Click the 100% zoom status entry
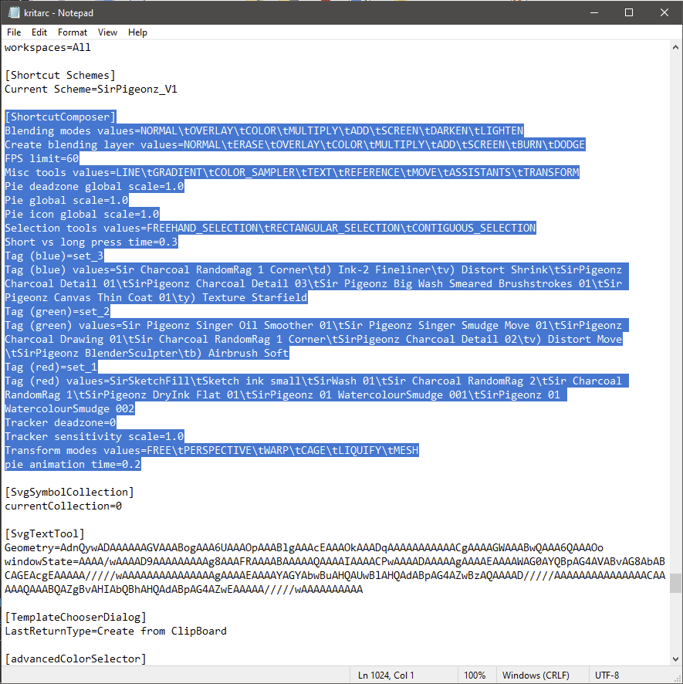 click(x=475, y=676)
